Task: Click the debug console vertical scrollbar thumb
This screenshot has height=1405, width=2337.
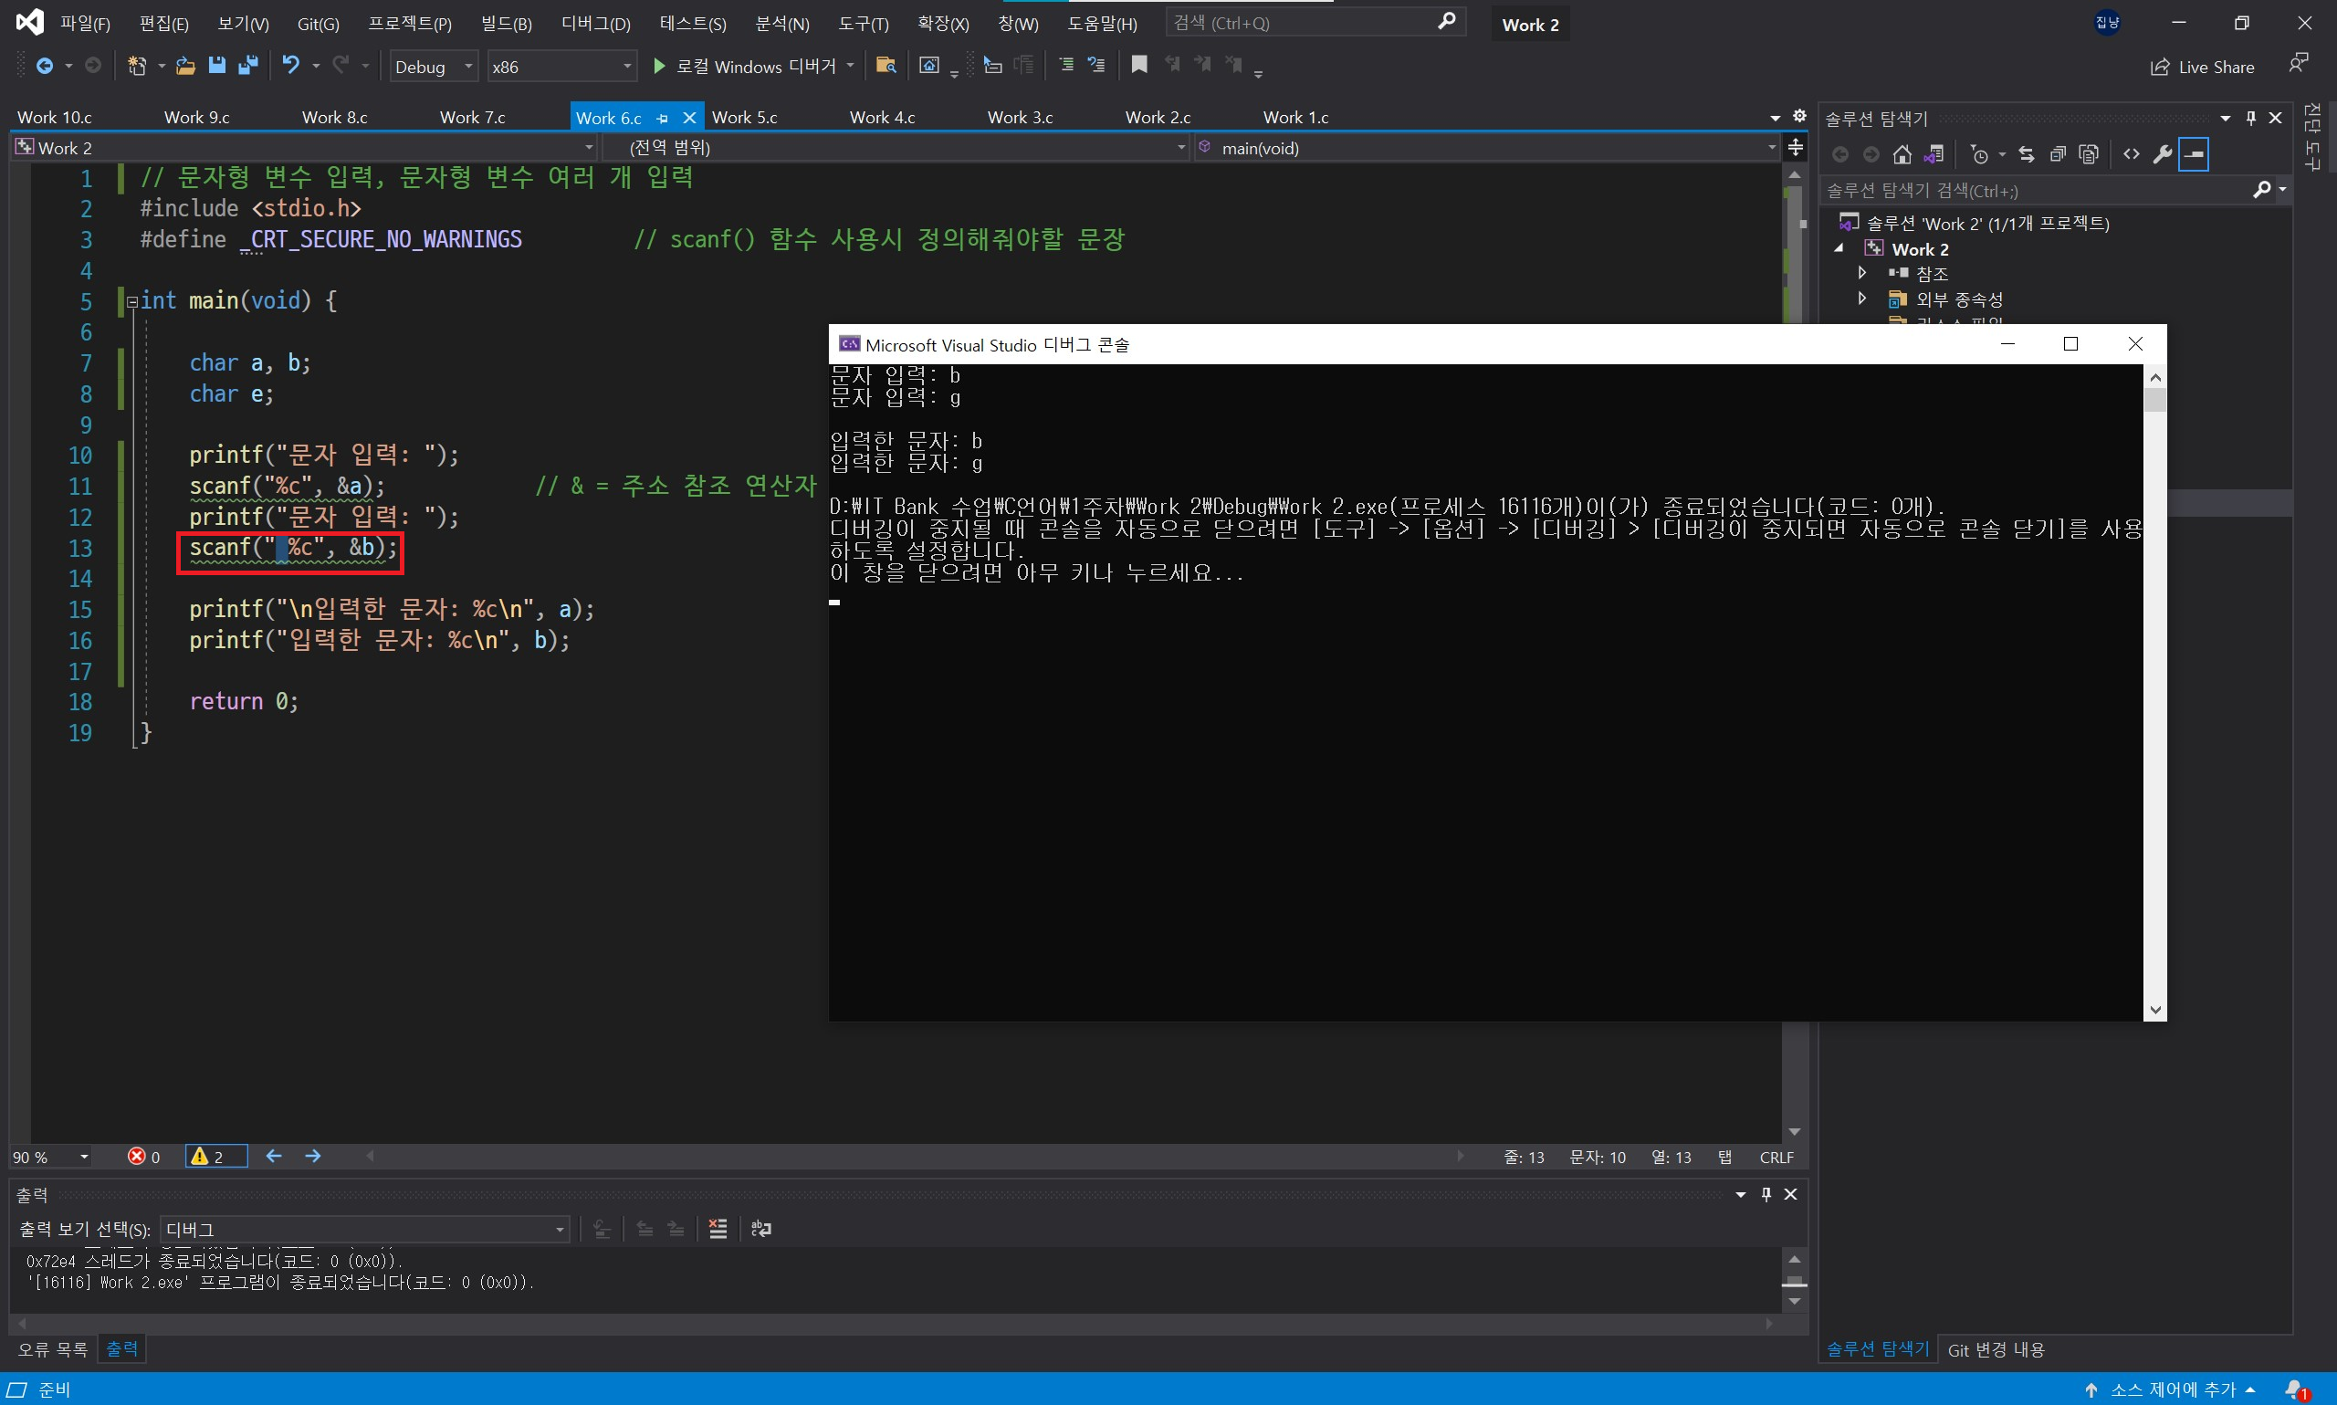Action: [x=2155, y=401]
